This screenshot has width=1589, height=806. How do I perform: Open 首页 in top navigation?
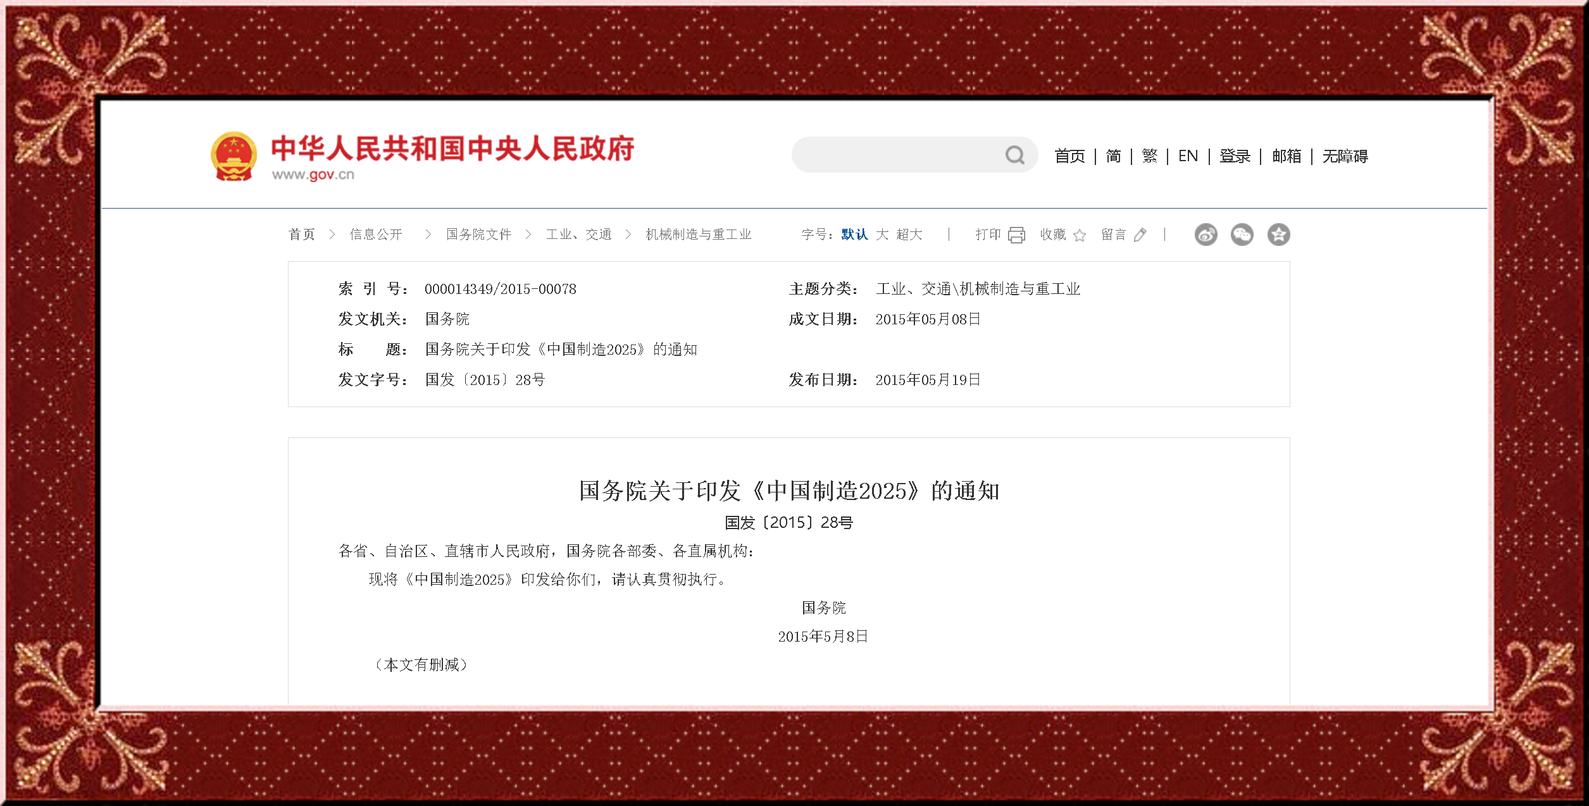tap(1069, 156)
